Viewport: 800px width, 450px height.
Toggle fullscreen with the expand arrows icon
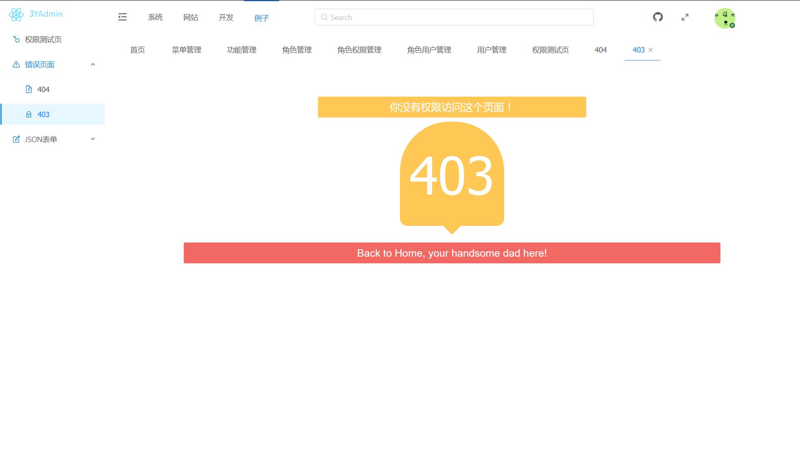coord(685,17)
